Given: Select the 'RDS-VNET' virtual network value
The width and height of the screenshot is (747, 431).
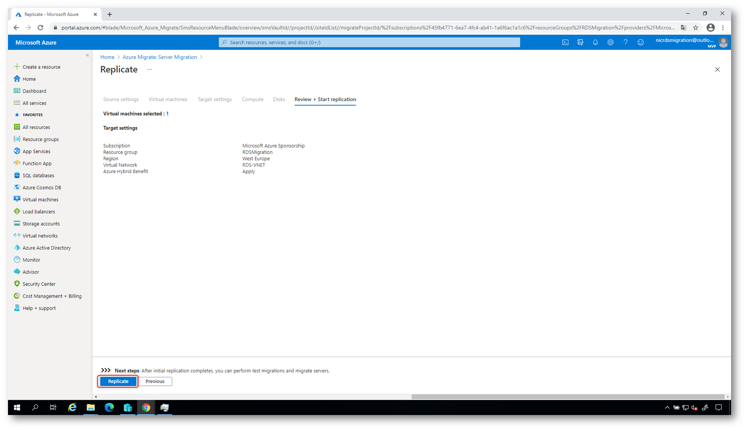Looking at the screenshot, I should (254, 165).
